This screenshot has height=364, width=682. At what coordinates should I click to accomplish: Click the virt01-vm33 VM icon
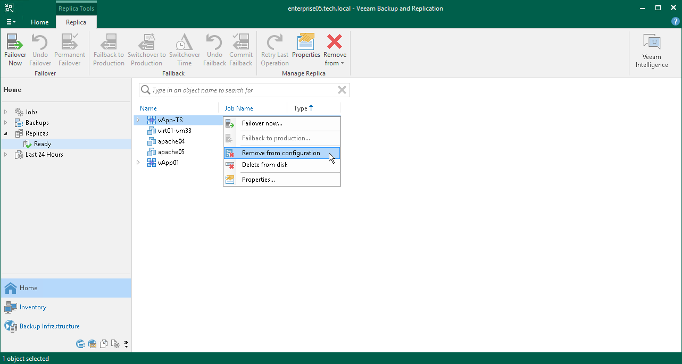tap(152, 131)
